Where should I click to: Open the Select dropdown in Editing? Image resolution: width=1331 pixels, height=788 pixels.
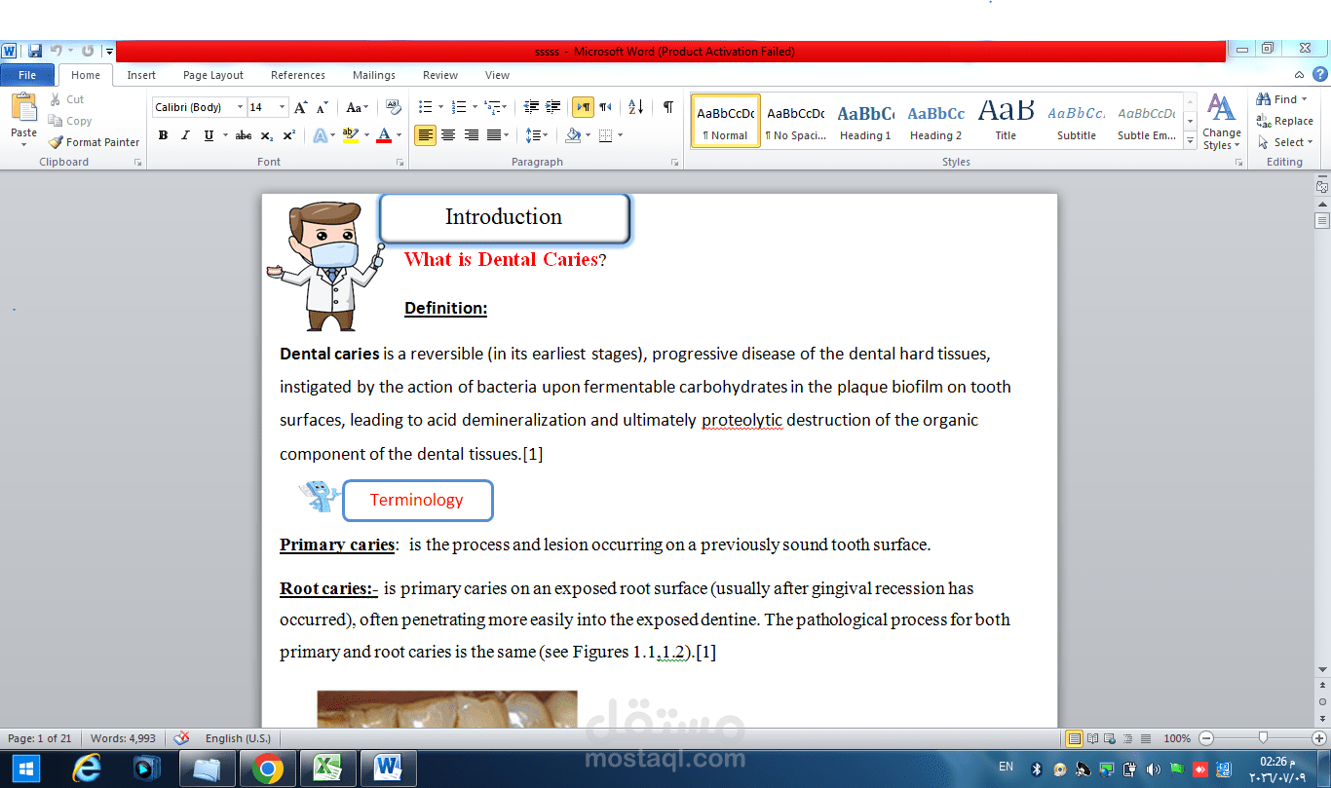pos(1285,142)
